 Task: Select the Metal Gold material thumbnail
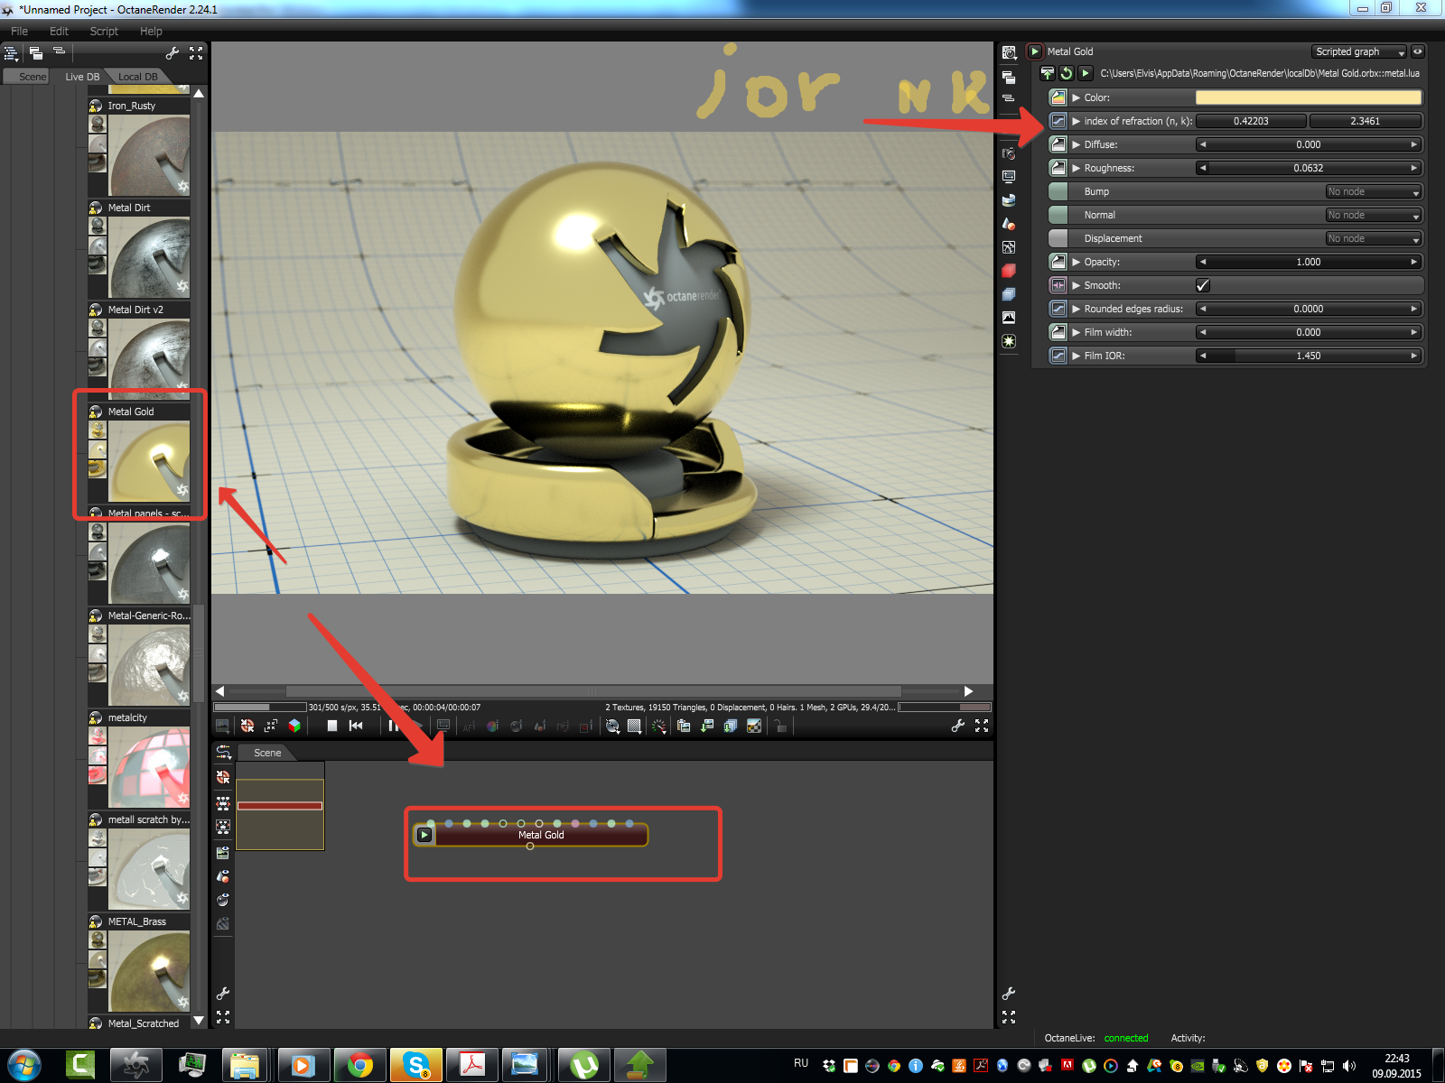[149, 462]
